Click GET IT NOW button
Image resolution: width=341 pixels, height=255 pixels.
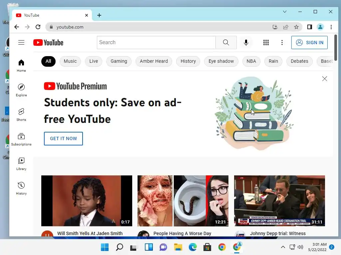tap(63, 138)
